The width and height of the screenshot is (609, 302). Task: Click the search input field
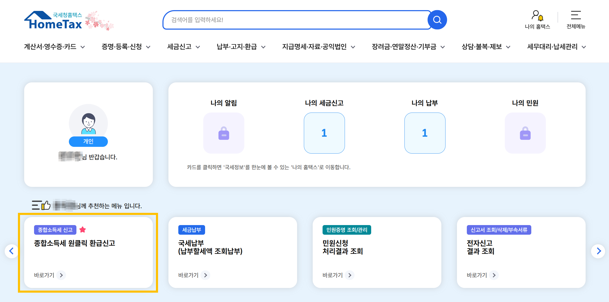point(294,20)
